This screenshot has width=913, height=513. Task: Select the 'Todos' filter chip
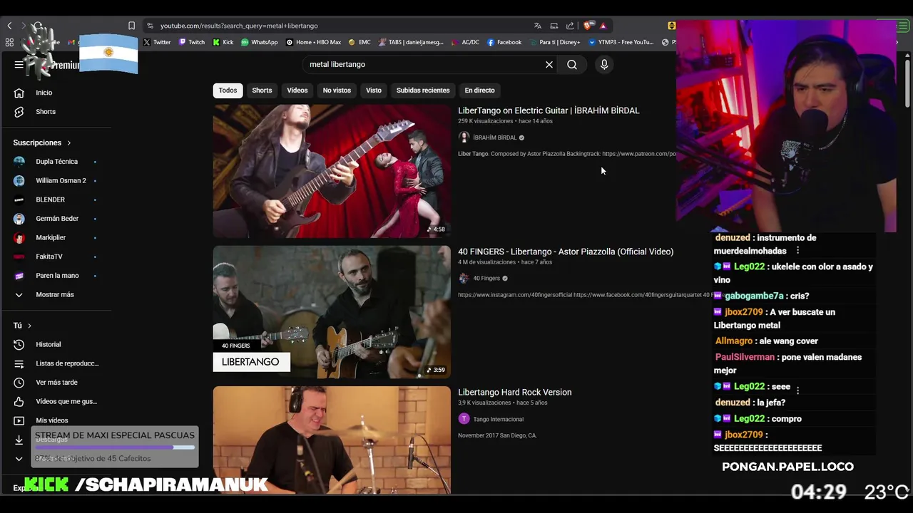[x=228, y=90]
